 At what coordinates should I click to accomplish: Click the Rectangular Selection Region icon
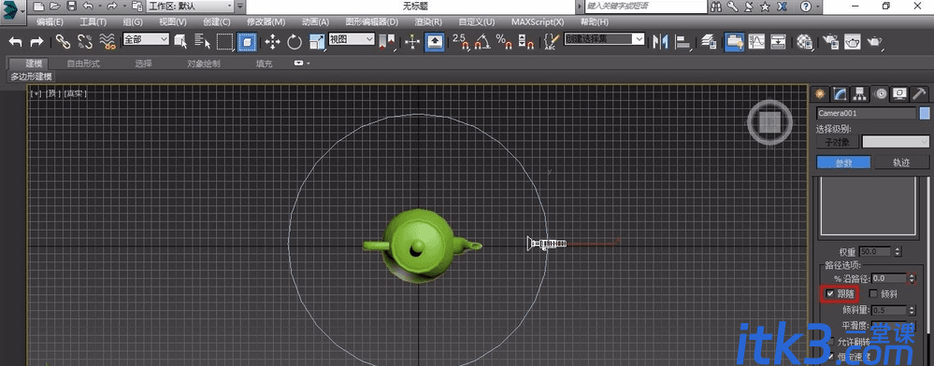tap(224, 41)
